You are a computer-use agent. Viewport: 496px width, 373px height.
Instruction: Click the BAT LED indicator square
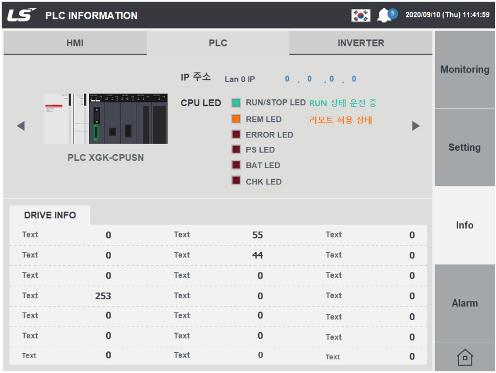pos(236,165)
